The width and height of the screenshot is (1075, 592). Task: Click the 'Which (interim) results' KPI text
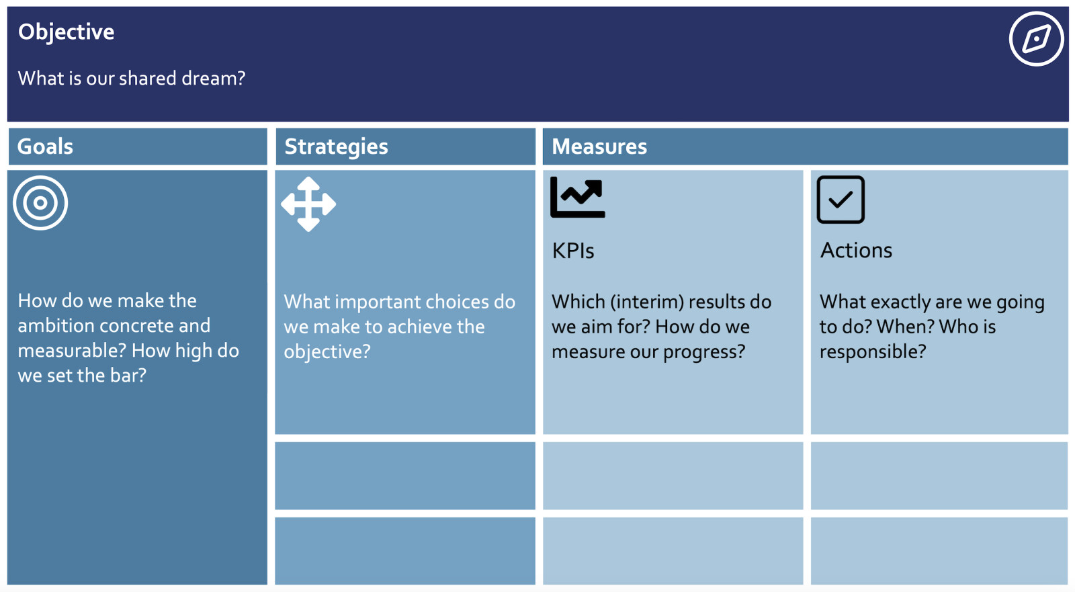tap(662, 327)
